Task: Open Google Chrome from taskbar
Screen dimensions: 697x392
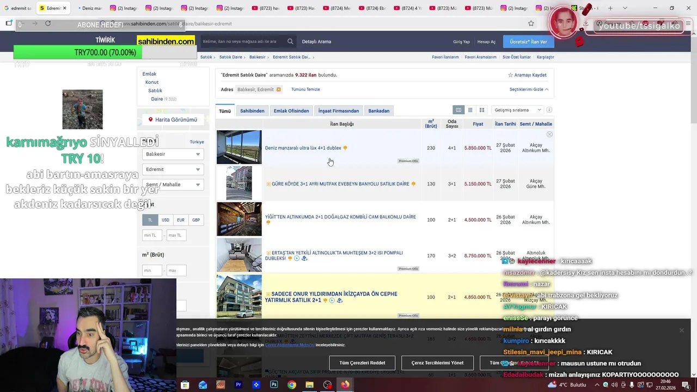Action: pyautogui.click(x=292, y=385)
